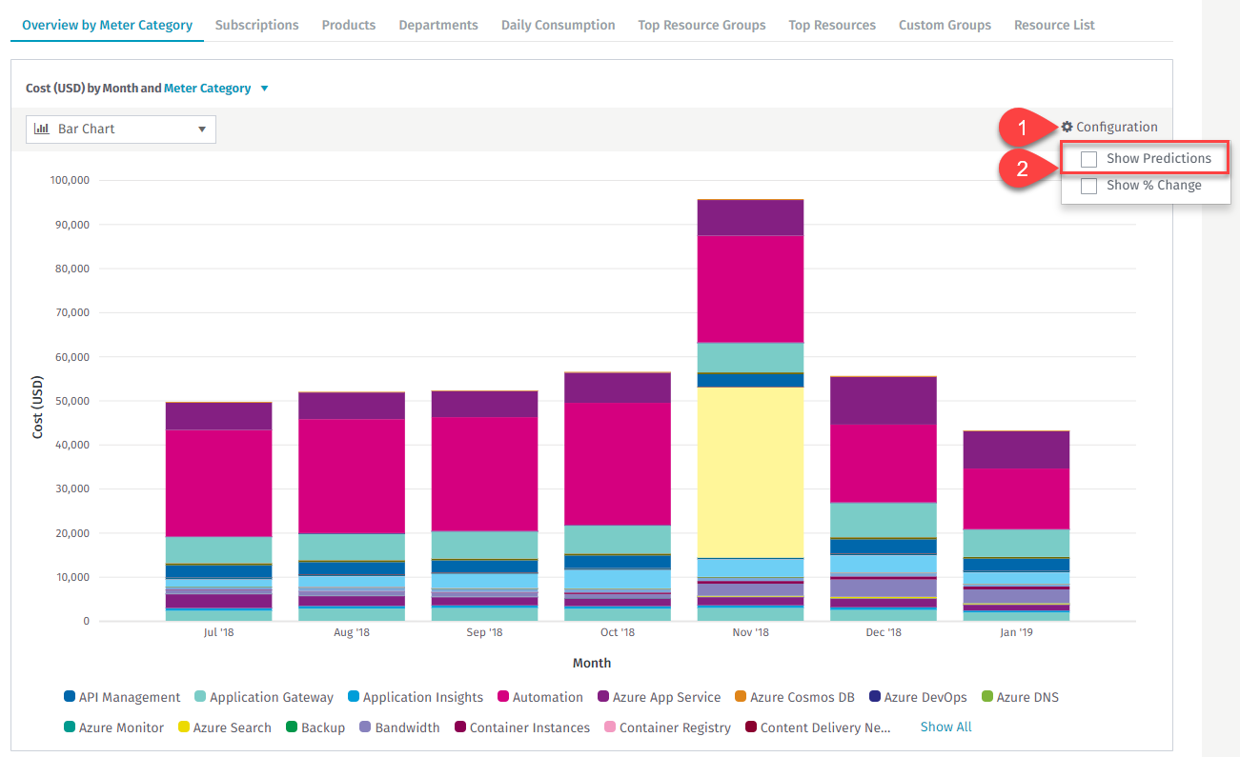Switch to the Subscriptions tab
This screenshot has width=1240, height=757.
point(256,25)
